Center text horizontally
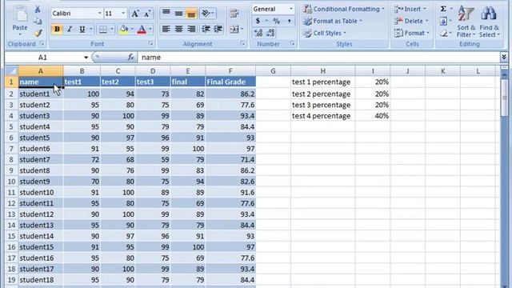 click(178, 29)
